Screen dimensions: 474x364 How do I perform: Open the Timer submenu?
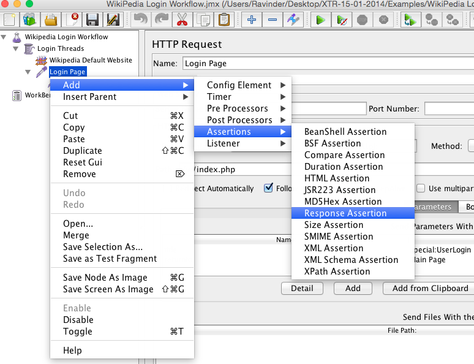(243, 97)
